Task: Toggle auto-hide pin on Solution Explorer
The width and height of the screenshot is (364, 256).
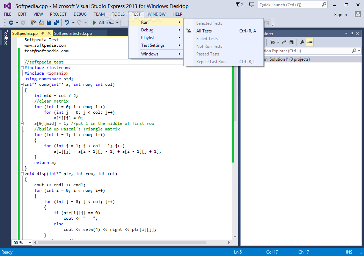Action: pyautogui.click(x=352, y=33)
